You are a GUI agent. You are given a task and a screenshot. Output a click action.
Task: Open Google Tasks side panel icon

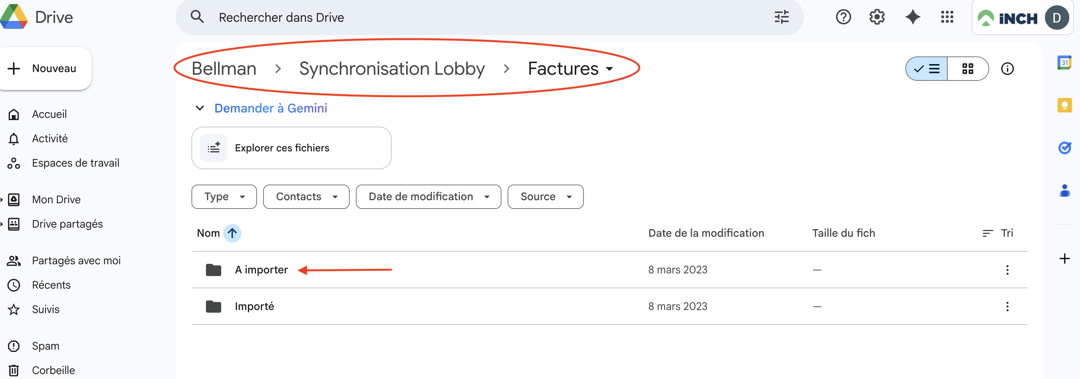point(1064,148)
